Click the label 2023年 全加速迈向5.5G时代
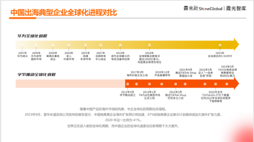The image size is (254, 142). pos(220,55)
